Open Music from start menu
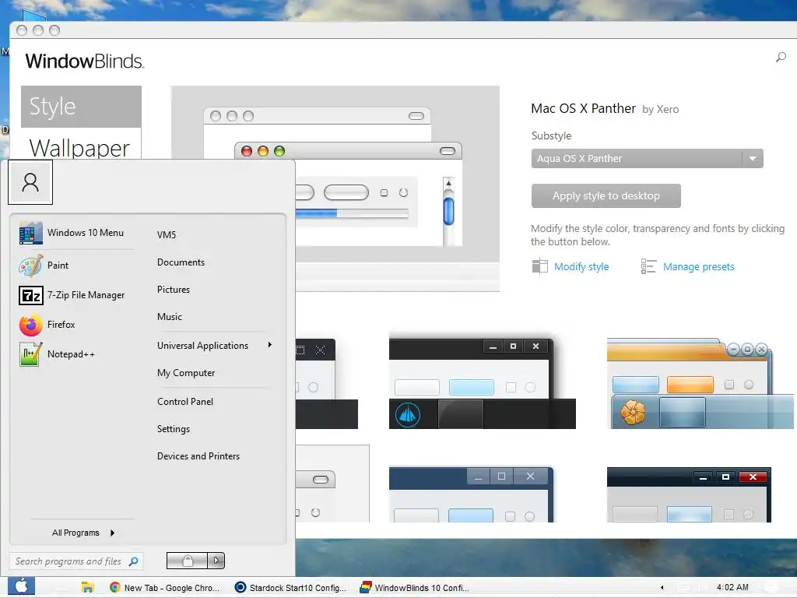The width and height of the screenshot is (797, 598). pos(169,317)
